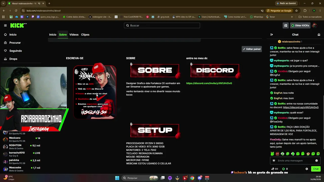The image size is (324, 182).
Task: Click the ESCREVA-SE subscribe panel image
Action: coord(95,91)
